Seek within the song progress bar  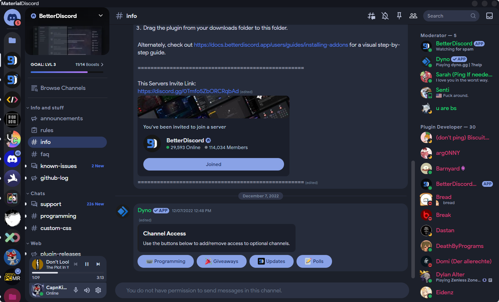pos(67,273)
